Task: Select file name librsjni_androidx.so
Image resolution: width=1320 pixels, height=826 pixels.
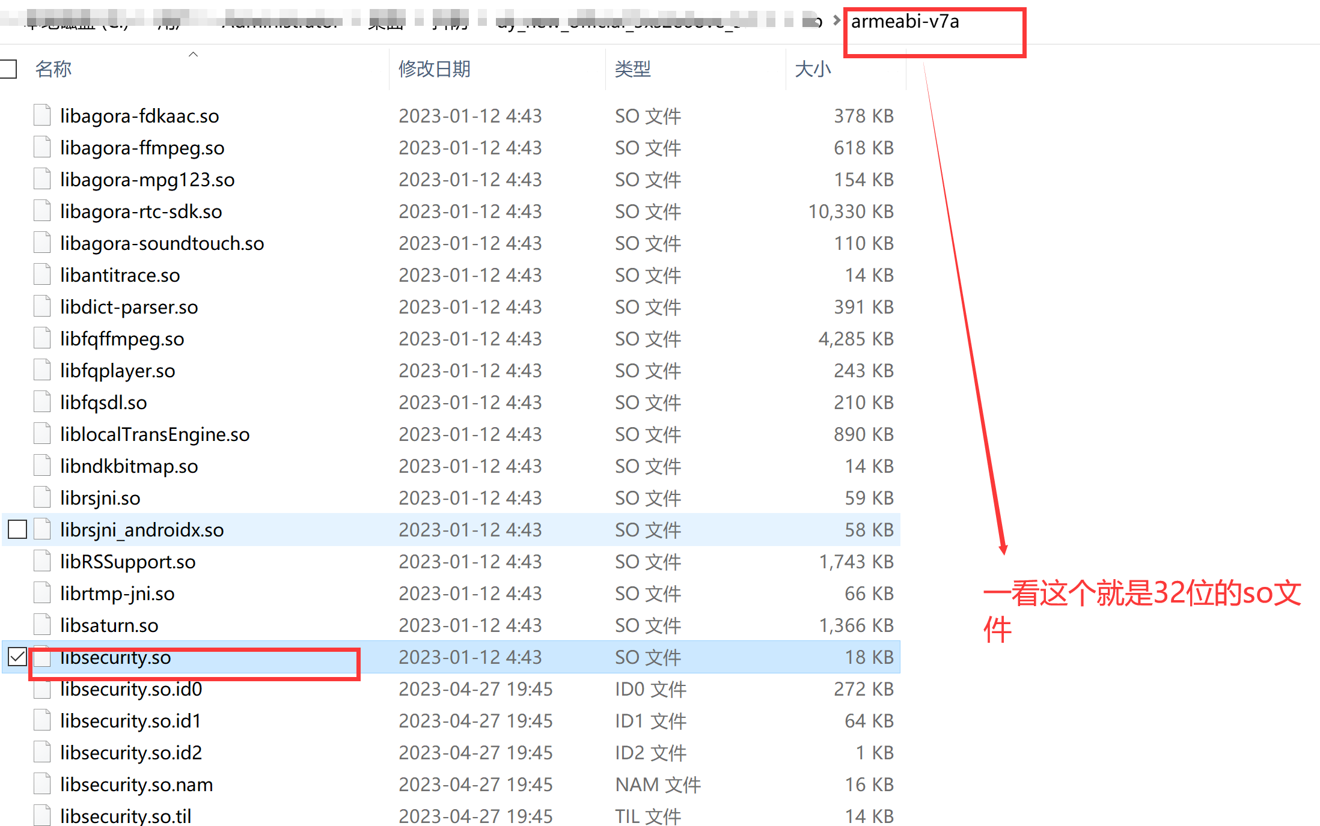Action: [x=142, y=529]
